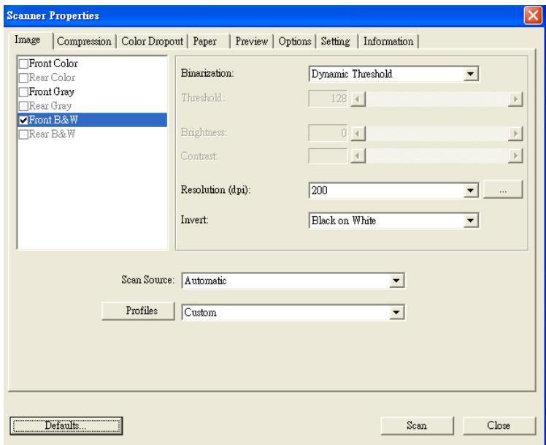View the Information tab

click(x=388, y=42)
